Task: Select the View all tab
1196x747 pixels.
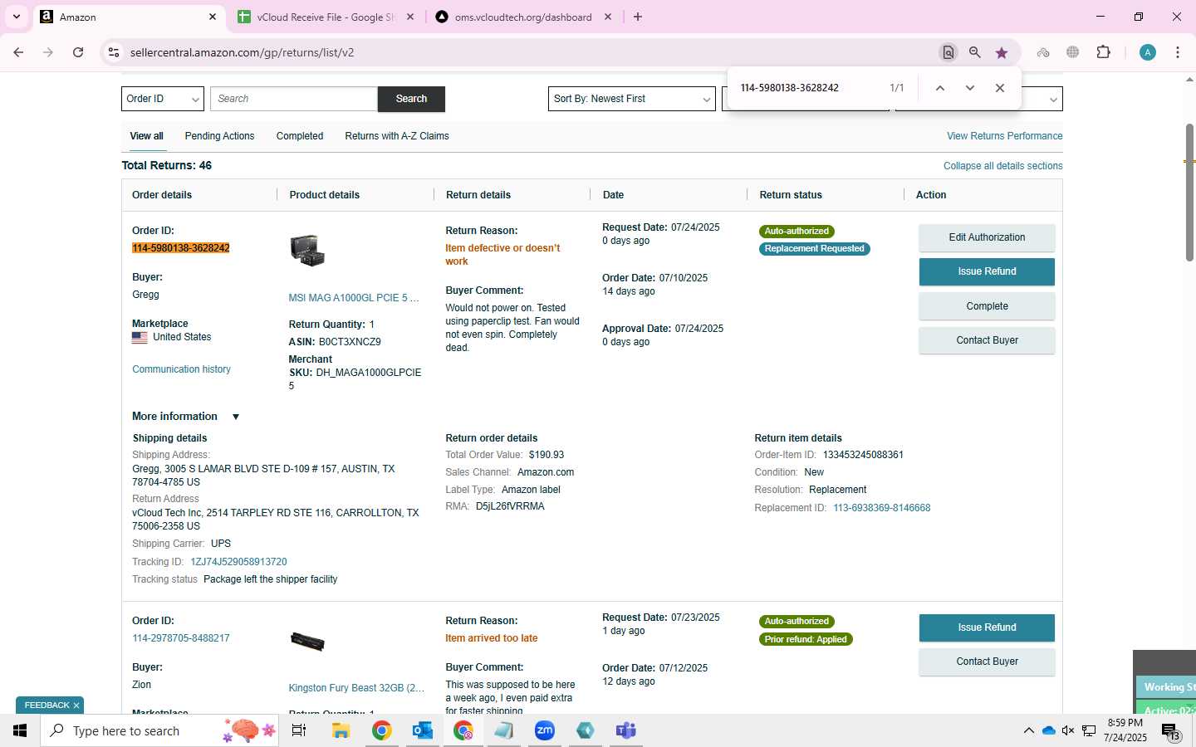Action: point(146,136)
